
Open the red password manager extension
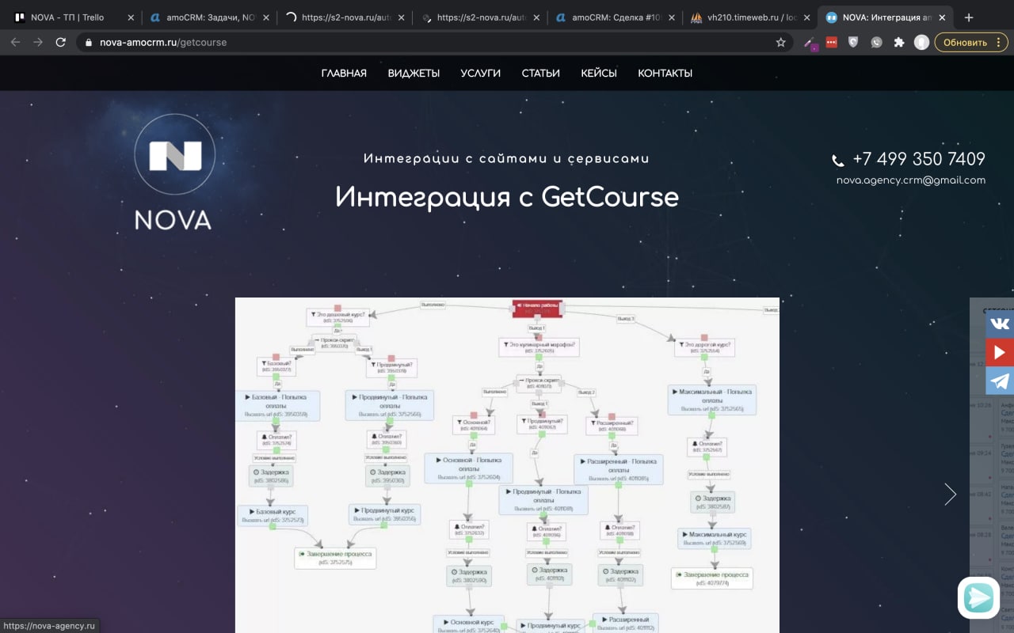point(831,43)
